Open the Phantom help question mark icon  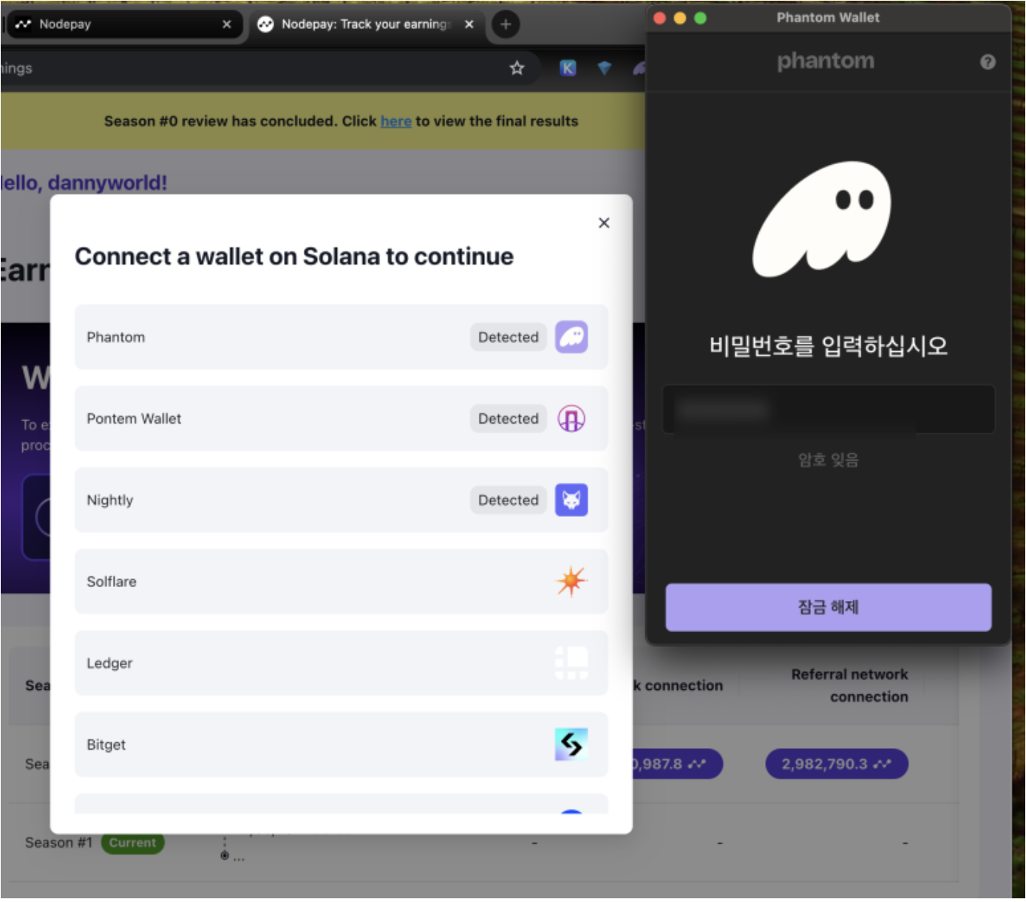coord(988,62)
